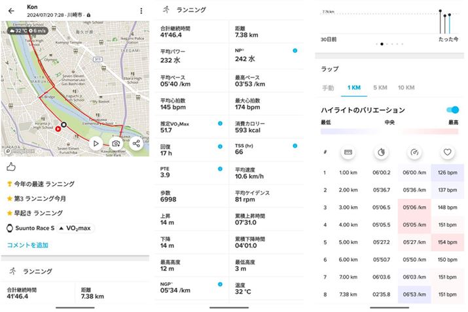Like the workout with the thumbs-up icon
This screenshot has height=312, width=468.
pyautogui.click(x=11, y=167)
